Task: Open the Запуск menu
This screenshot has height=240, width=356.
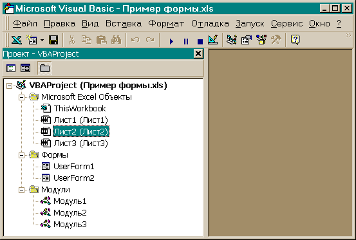Action: point(250,24)
